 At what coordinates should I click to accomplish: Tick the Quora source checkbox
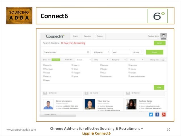coord(72,76)
